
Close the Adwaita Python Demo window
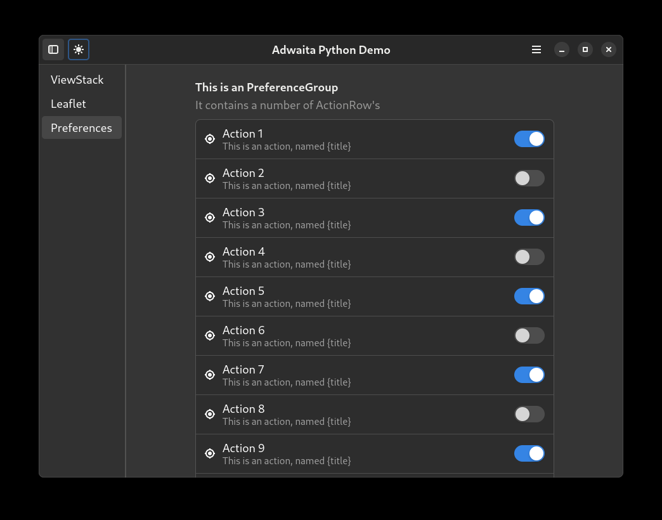(x=608, y=50)
